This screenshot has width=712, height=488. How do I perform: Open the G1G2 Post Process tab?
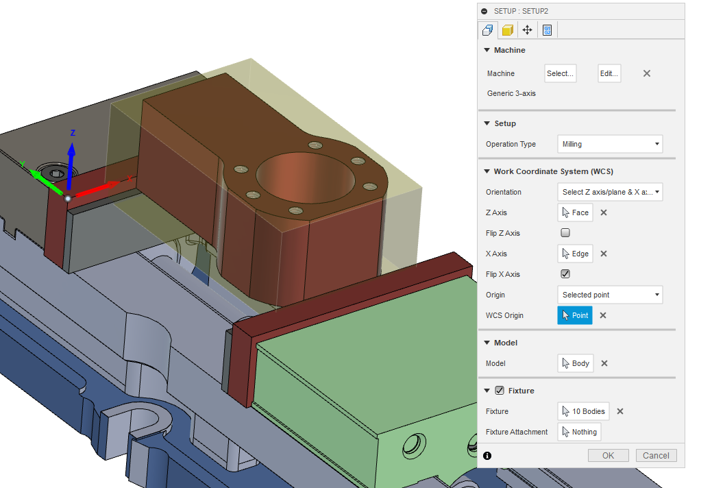(547, 29)
